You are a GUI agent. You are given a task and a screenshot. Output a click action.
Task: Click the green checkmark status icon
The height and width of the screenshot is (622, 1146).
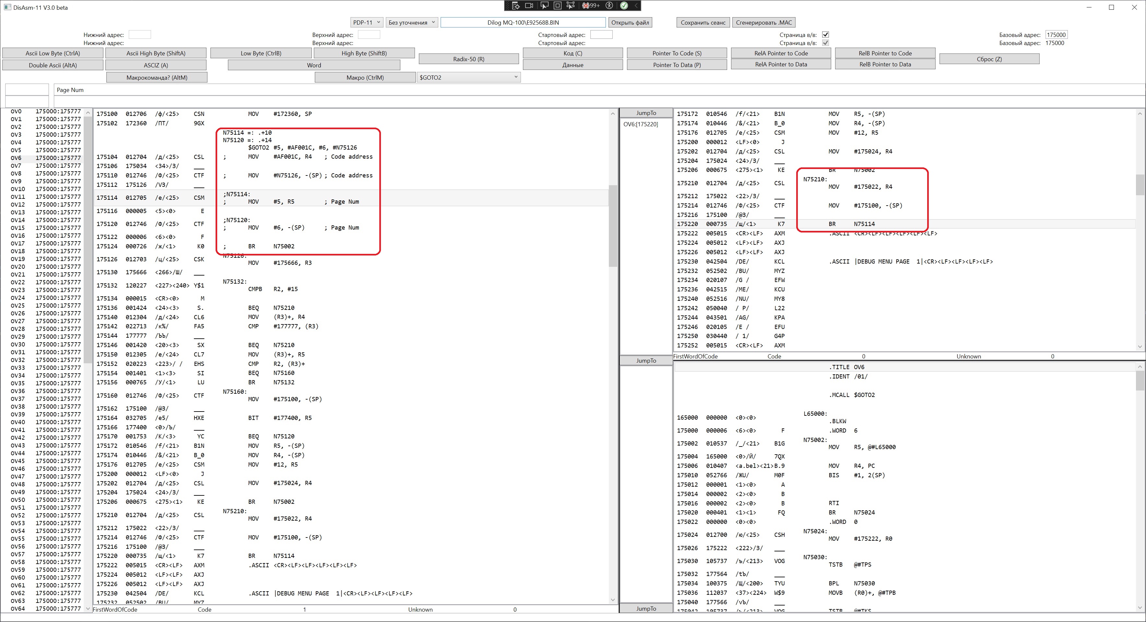624,5
